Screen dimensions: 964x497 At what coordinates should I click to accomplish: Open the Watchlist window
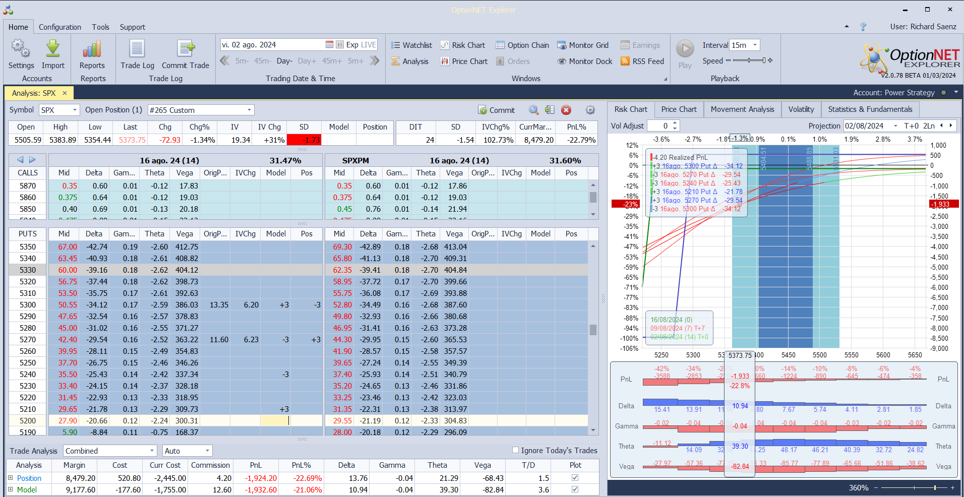click(x=411, y=45)
